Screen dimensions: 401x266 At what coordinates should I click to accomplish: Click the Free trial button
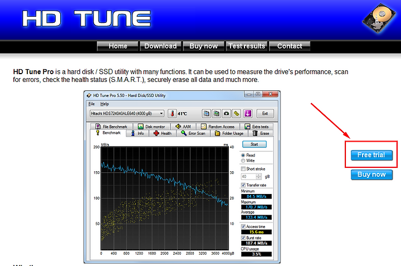(371, 155)
